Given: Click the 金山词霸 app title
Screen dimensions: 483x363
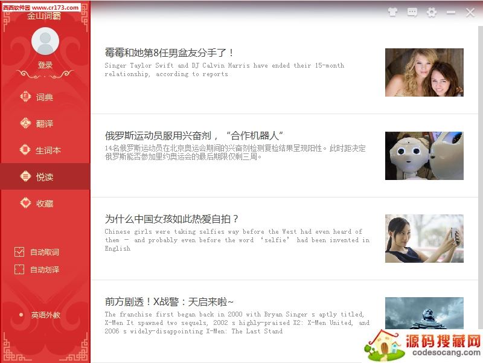Looking at the screenshot, I should [44, 16].
